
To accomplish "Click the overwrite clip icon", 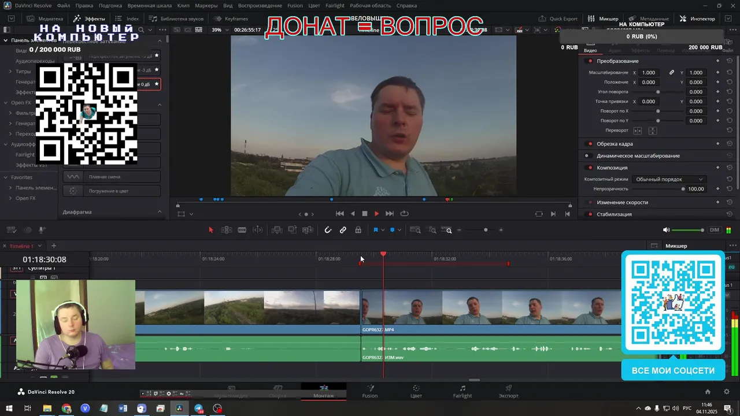I will [x=293, y=230].
